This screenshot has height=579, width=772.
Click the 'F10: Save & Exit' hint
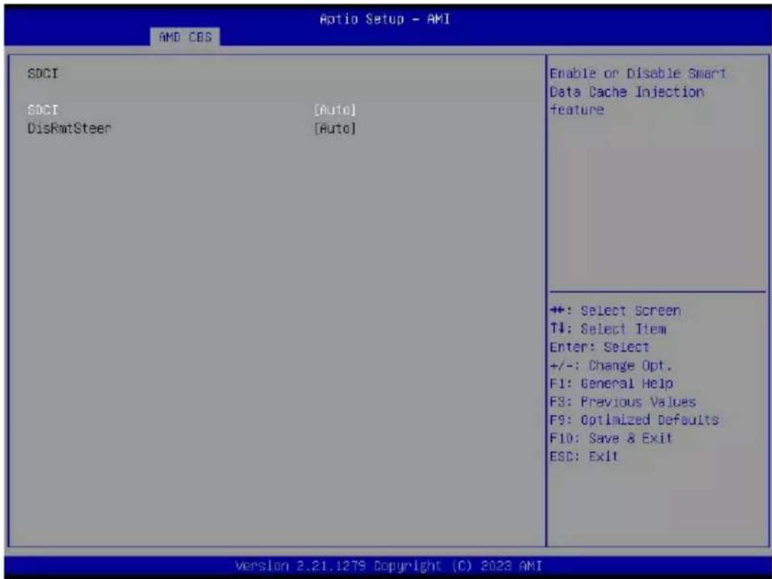tap(611, 438)
